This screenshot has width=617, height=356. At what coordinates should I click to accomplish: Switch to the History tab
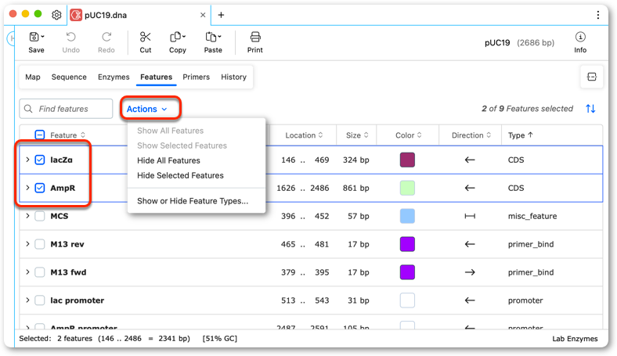(x=233, y=77)
